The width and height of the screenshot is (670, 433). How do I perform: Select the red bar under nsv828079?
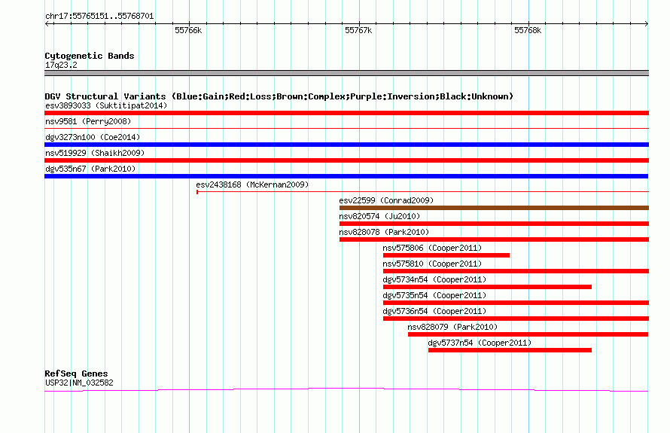coord(528,334)
